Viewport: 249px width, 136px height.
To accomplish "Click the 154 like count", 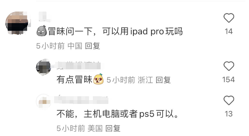I will (228, 80).
